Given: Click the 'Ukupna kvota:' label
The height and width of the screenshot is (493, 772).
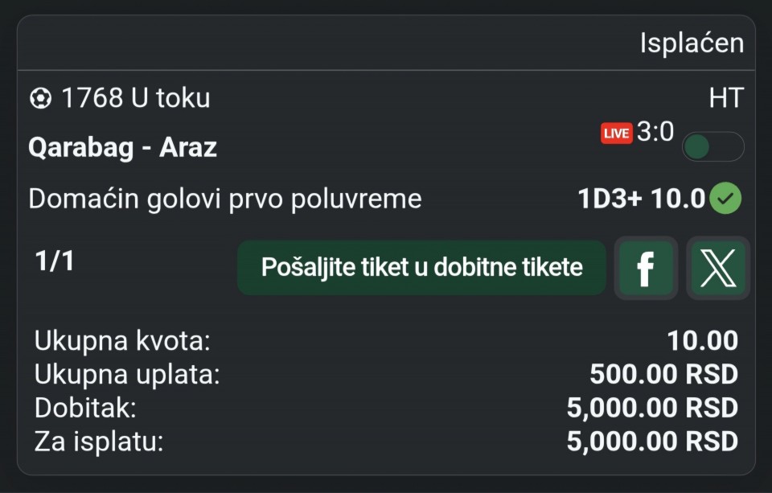Looking at the screenshot, I should pyautogui.click(x=122, y=341).
